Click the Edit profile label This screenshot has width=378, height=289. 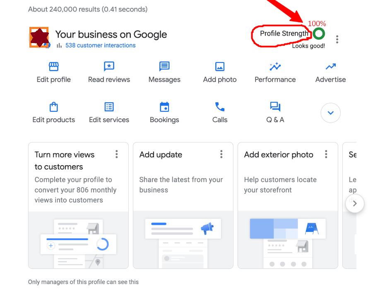click(53, 79)
